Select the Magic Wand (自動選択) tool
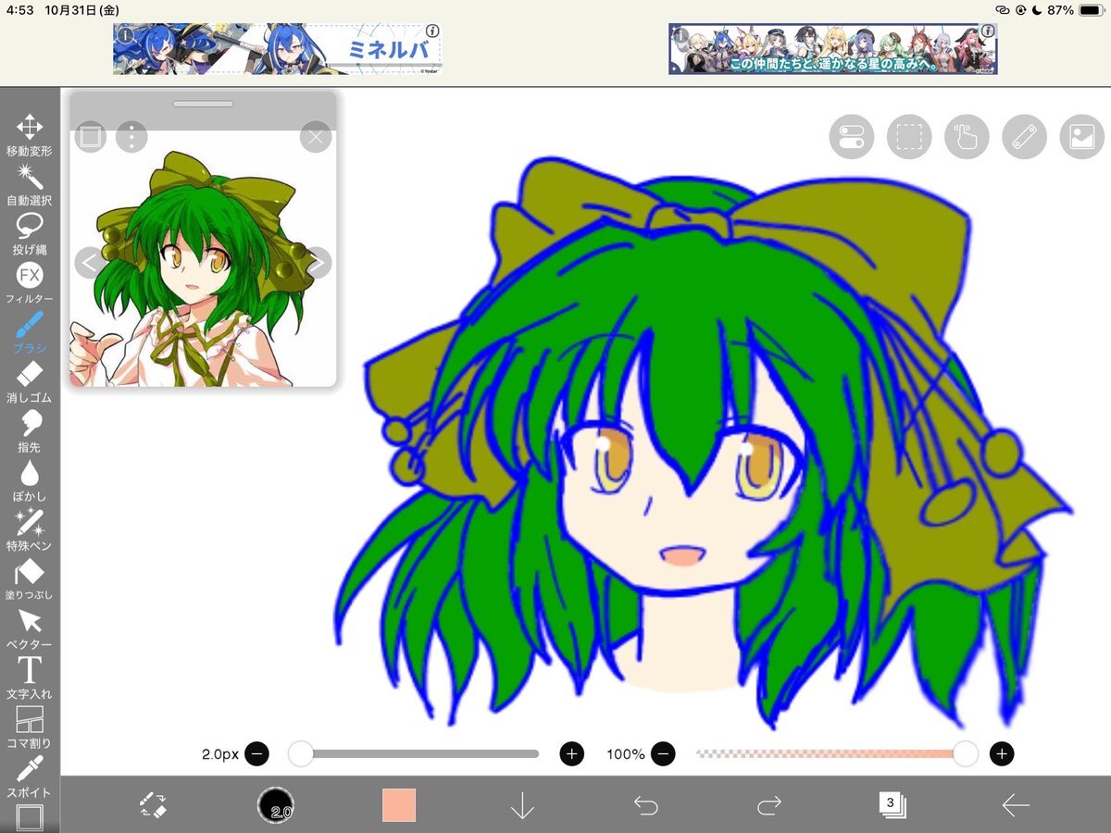The image size is (1111, 833). pos(30,184)
